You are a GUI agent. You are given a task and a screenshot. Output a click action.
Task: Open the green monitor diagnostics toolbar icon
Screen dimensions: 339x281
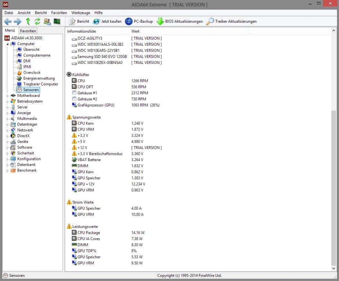57,21
